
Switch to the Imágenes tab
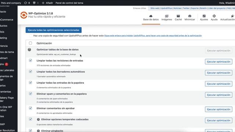(x=167, y=18)
